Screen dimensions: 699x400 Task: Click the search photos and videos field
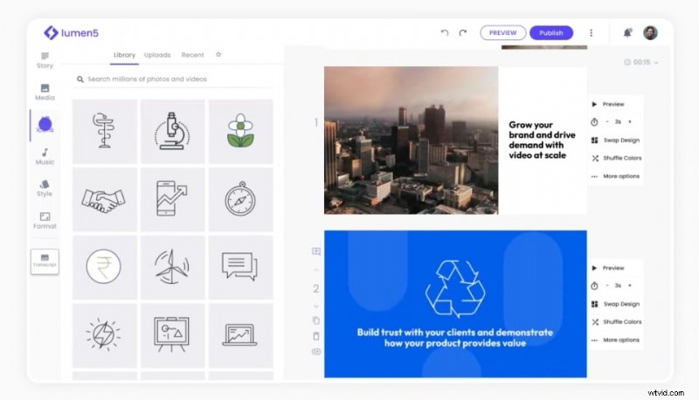175,79
